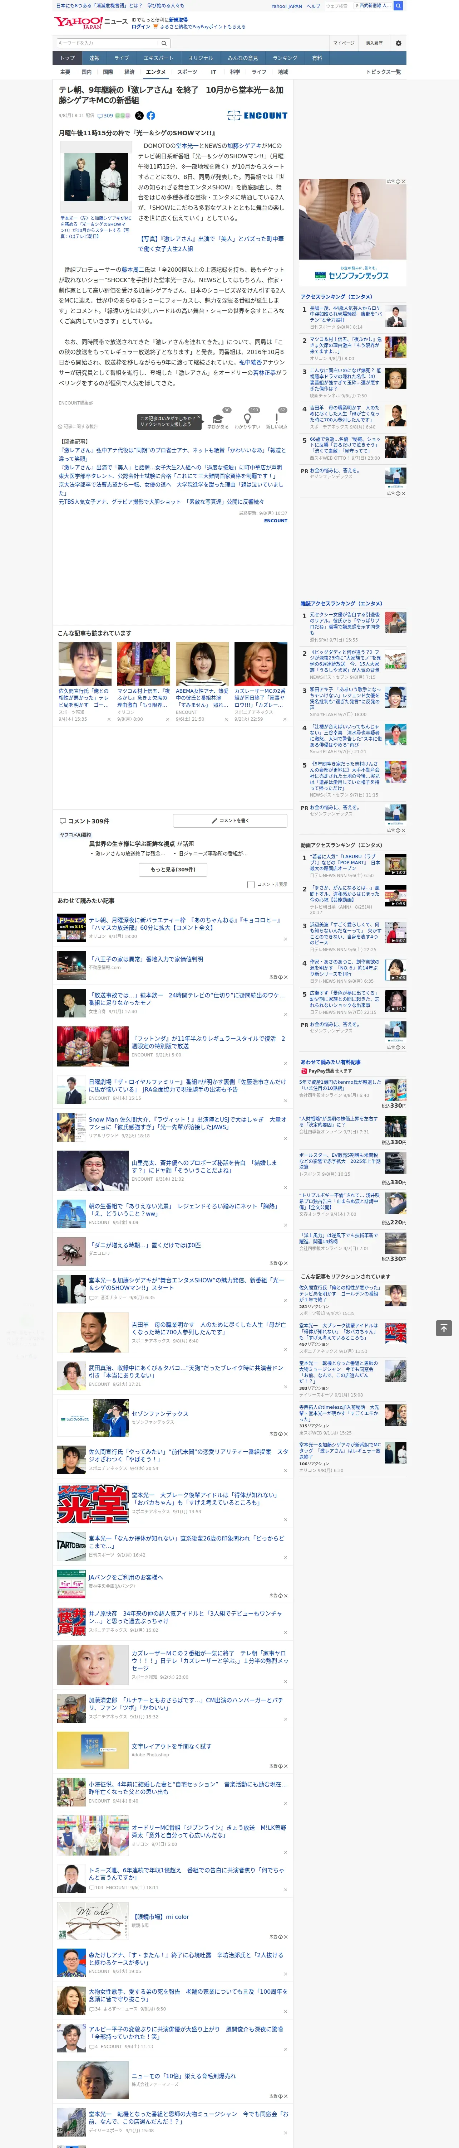
Task: Open the article photo of 堂本光一 and 加藤シゲアキ
Action: [x=97, y=177]
